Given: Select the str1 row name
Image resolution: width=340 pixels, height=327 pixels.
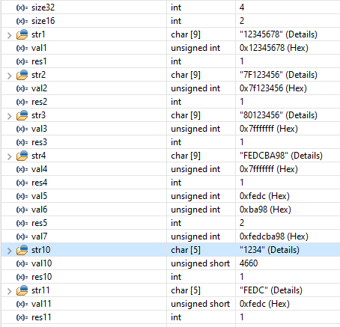Looking at the screenshot, I should coord(38,34).
